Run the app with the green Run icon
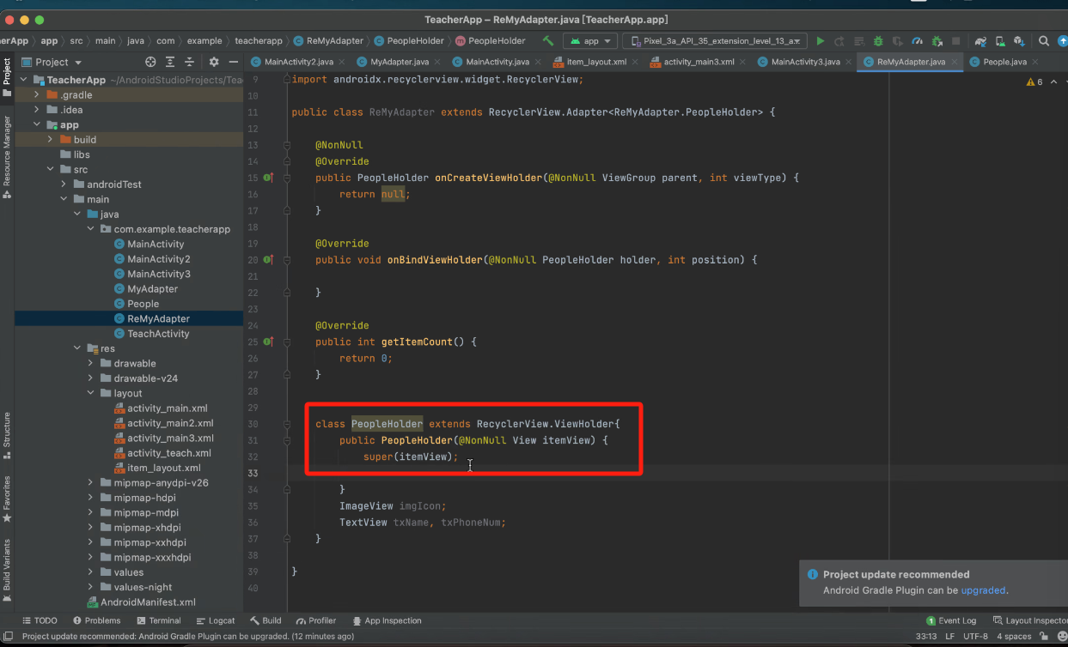The width and height of the screenshot is (1068, 647). coord(820,40)
